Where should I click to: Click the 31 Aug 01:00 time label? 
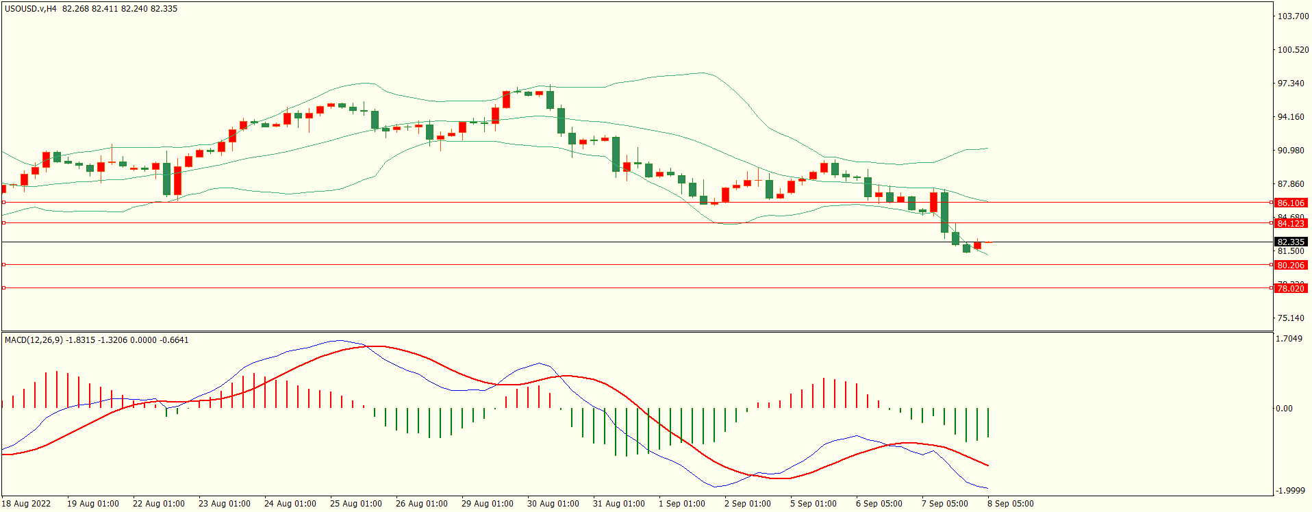pos(619,503)
